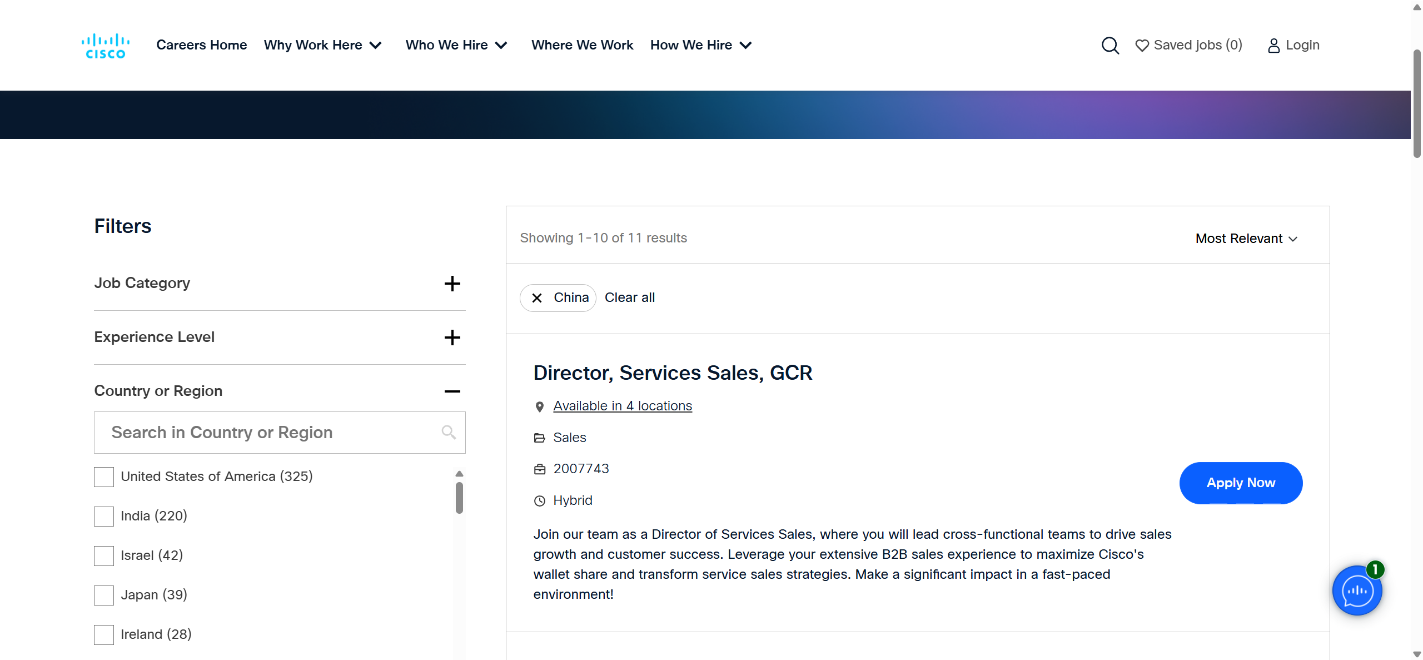Click the country list scrollbar thumb
This screenshot has height=660, width=1423.
tap(459, 498)
